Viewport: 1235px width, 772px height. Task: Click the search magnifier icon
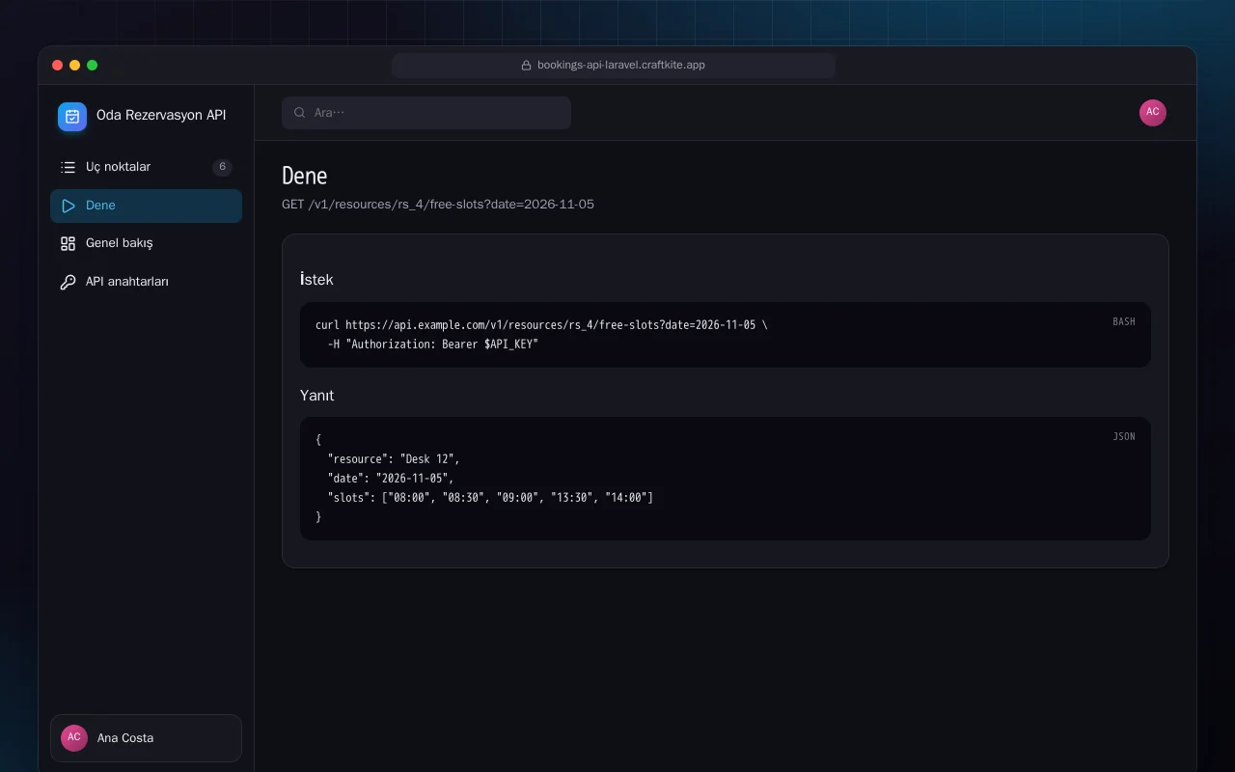300,113
